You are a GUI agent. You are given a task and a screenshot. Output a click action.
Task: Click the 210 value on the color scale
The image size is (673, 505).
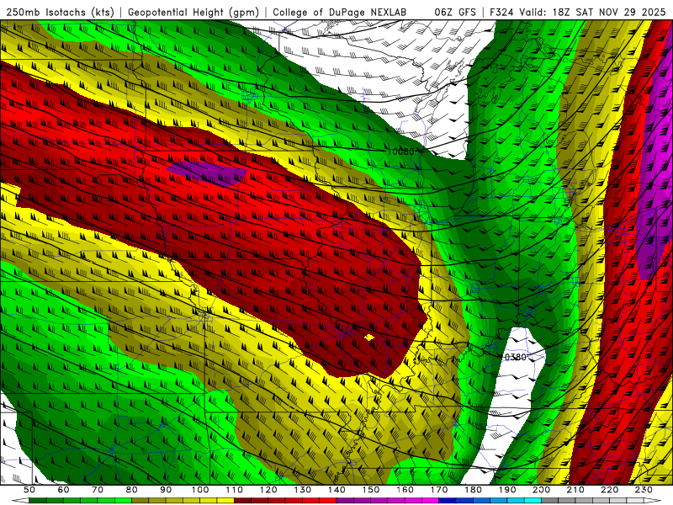coord(576,490)
